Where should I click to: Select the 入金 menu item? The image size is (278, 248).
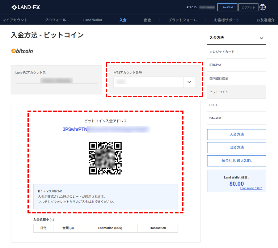pos(123,20)
